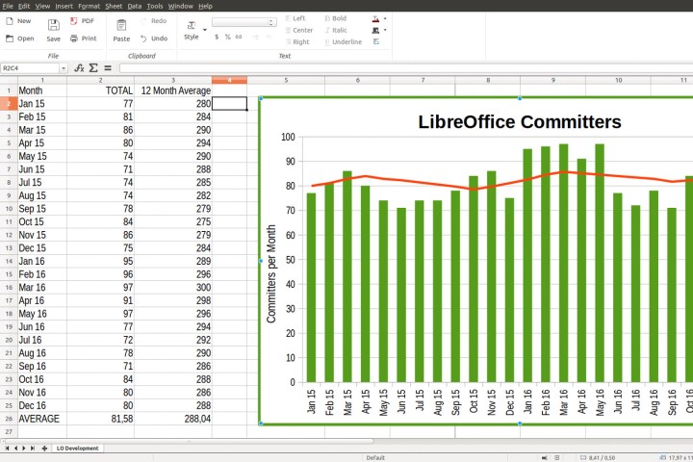Image resolution: width=693 pixels, height=462 pixels.
Task: Select cell containing Jan 15
Action: [x=42, y=103]
